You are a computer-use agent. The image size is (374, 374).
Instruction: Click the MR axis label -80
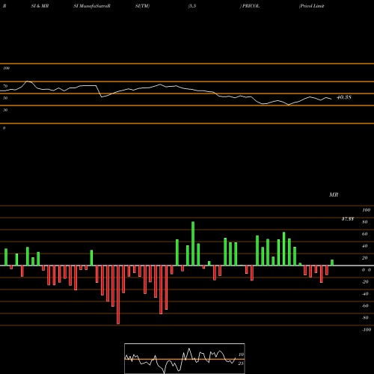[365, 318]
